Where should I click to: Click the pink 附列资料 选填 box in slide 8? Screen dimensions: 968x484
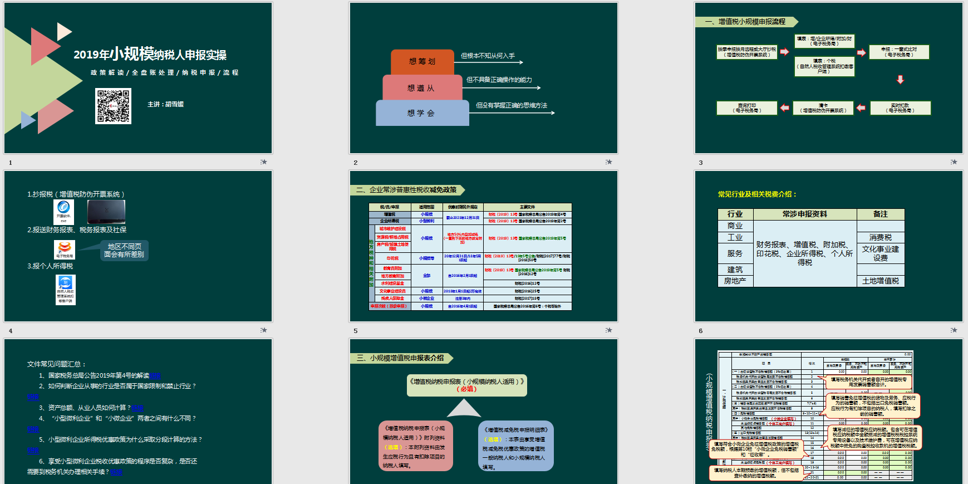point(415,446)
